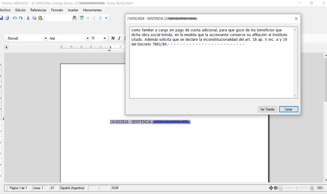
Task: Toggle bold (N) formatting
Action: point(113,38)
